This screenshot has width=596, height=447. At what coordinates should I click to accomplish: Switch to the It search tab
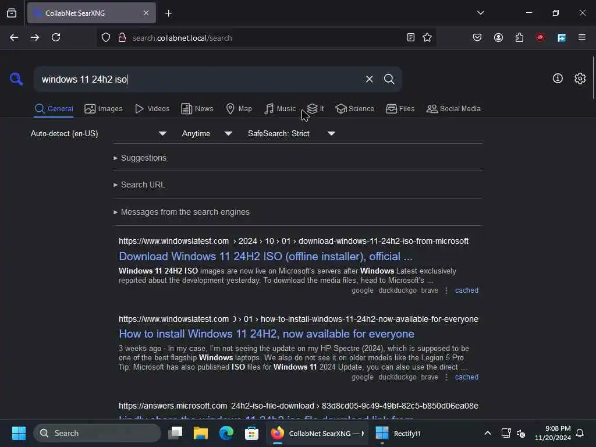315,109
